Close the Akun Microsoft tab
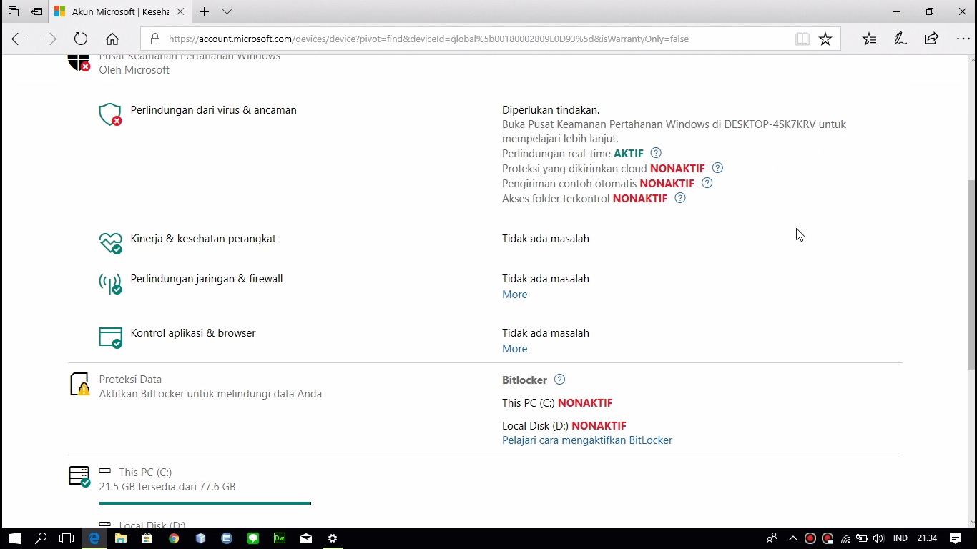This screenshot has height=549, width=977. pos(180,11)
